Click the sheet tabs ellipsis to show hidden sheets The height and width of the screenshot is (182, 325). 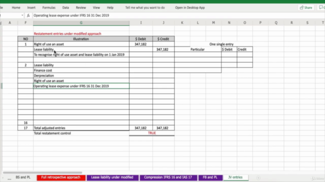(9, 179)
